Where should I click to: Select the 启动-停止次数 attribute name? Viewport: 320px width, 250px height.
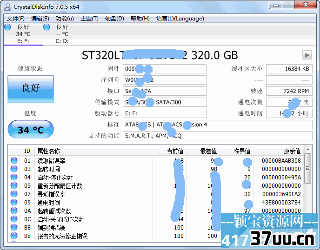point(55,178)
